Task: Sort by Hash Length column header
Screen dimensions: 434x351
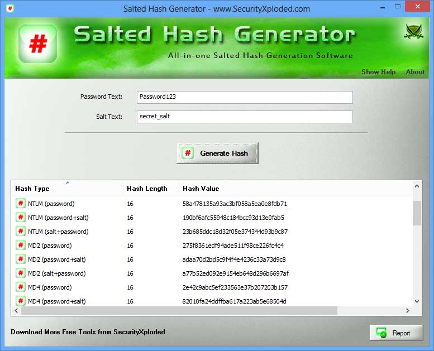Action: click(x=151, y=189)
